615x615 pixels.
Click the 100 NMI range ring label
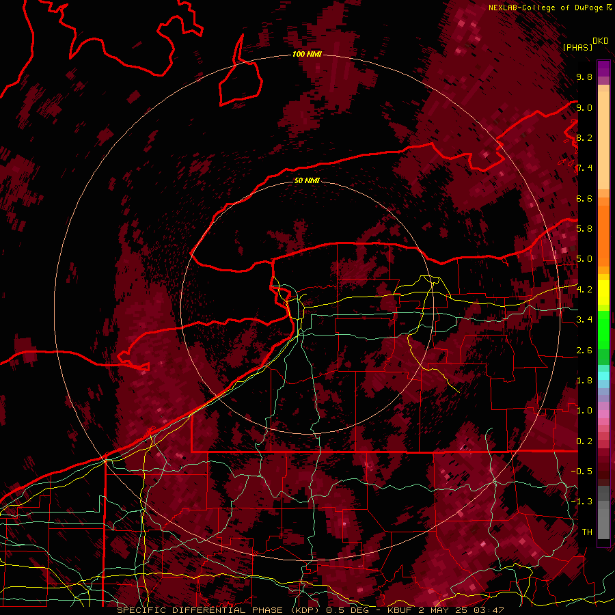click(x=307, y=54)
